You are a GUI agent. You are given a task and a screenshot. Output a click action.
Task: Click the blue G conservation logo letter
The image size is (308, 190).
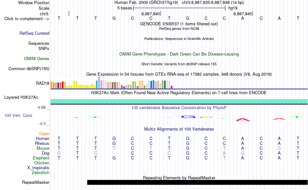188,117
